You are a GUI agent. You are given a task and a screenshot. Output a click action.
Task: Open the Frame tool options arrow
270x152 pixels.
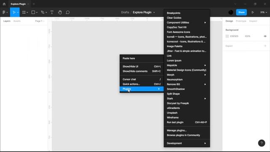coord(27,12)
